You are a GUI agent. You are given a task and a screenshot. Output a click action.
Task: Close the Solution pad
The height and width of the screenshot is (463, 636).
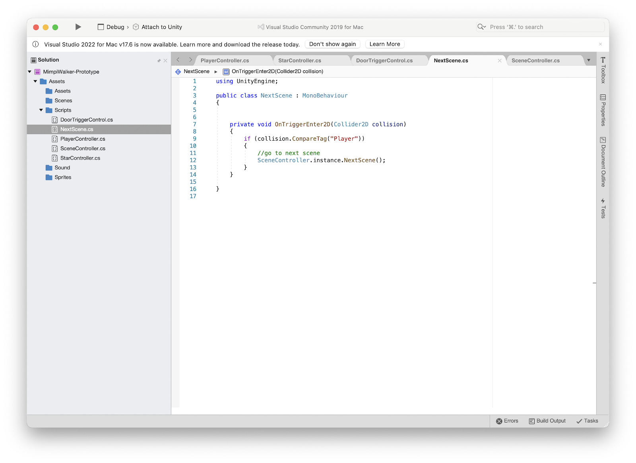point(165,61)
